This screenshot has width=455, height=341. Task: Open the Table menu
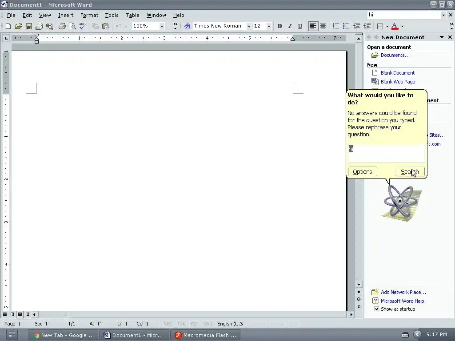(132, 15)
